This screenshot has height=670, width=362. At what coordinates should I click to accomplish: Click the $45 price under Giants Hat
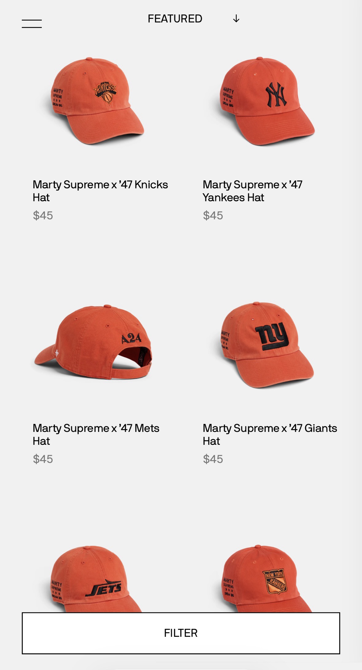pyautogui.click(x=213, y=459)
